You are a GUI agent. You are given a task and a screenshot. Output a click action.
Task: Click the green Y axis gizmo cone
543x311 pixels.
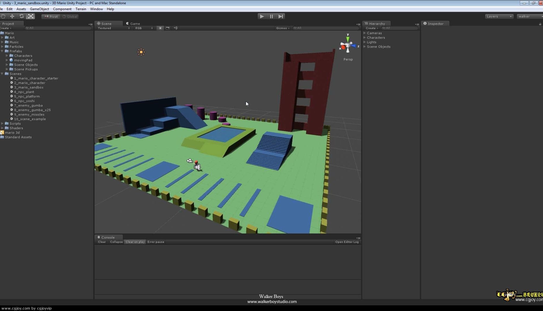click(348, 39)
